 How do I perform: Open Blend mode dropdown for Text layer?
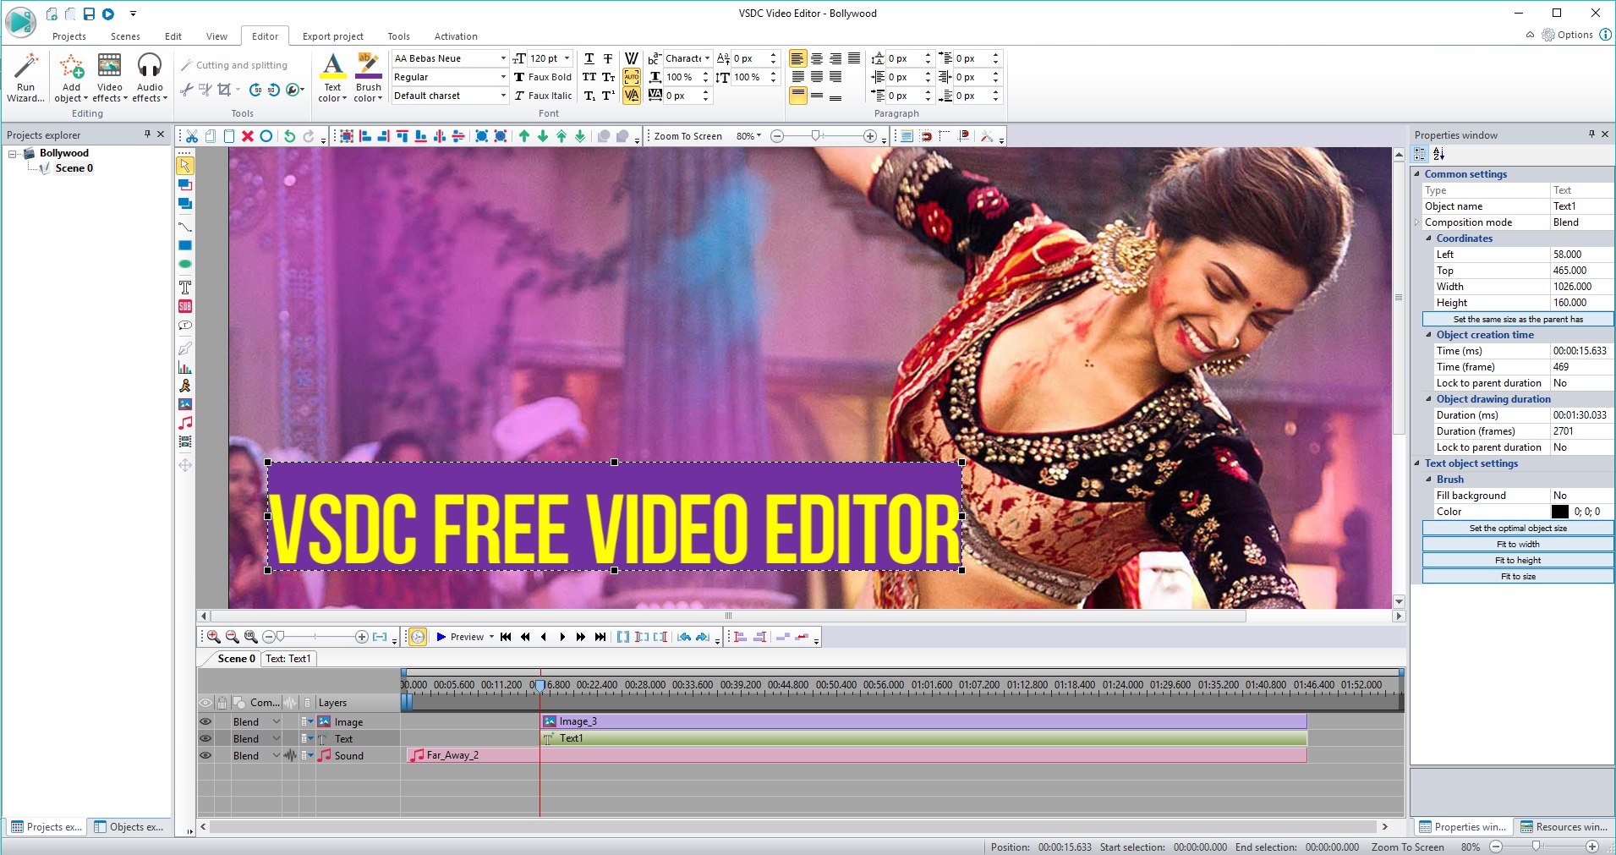[x=276, y=739]
